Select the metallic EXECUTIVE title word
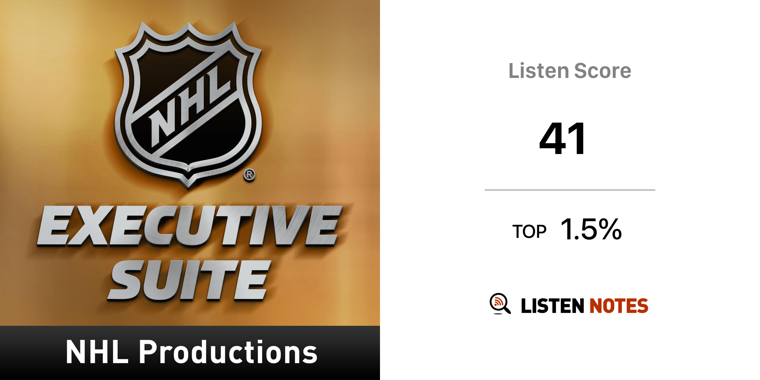Image resolution: width=760 pixels, height=380 pixels. click(x=189, y=226)
